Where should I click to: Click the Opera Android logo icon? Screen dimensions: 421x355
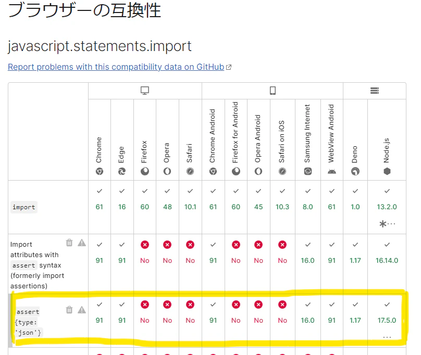258,171
